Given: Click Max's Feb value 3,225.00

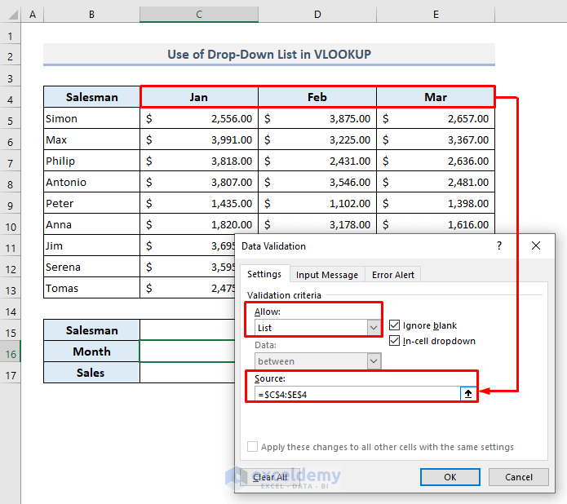Looking at the screenshot, I should tap(317, 139).
